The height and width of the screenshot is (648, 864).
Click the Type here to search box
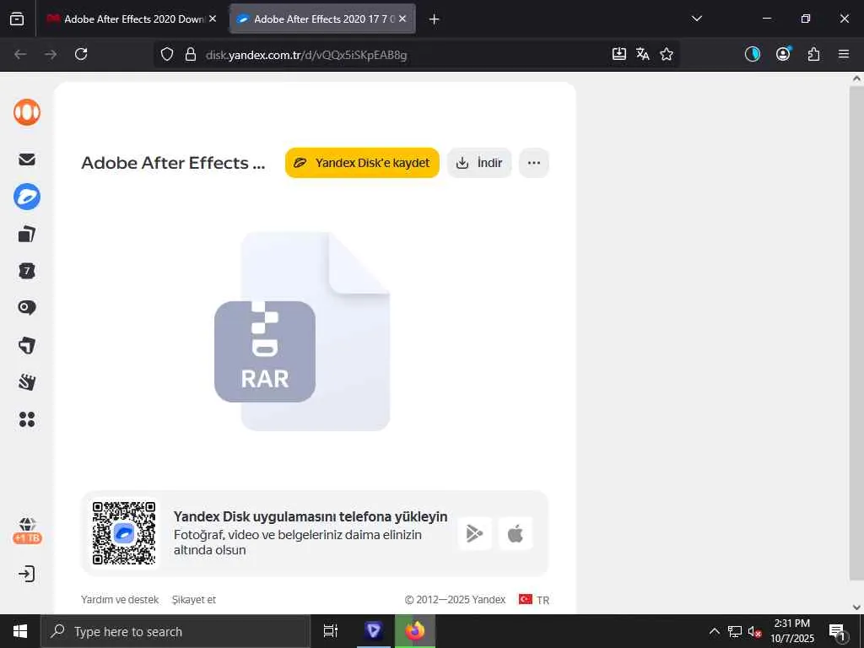[175, 631]
